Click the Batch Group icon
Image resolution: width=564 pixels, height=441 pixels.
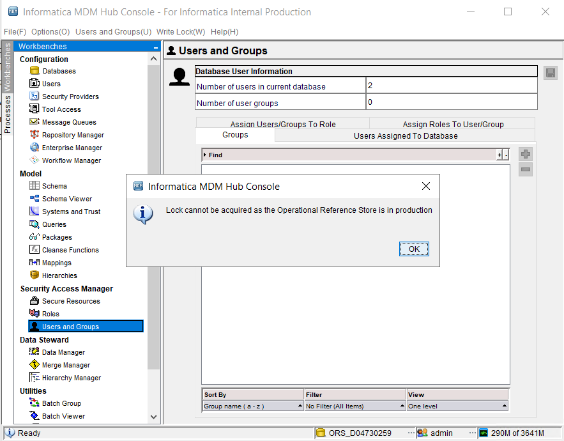point(34,403)
